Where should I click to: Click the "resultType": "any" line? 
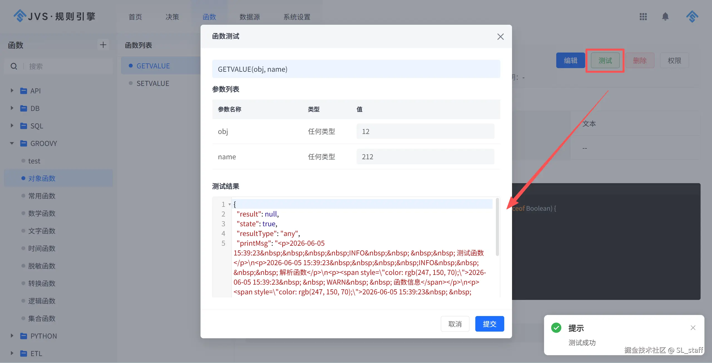point(268,233)
